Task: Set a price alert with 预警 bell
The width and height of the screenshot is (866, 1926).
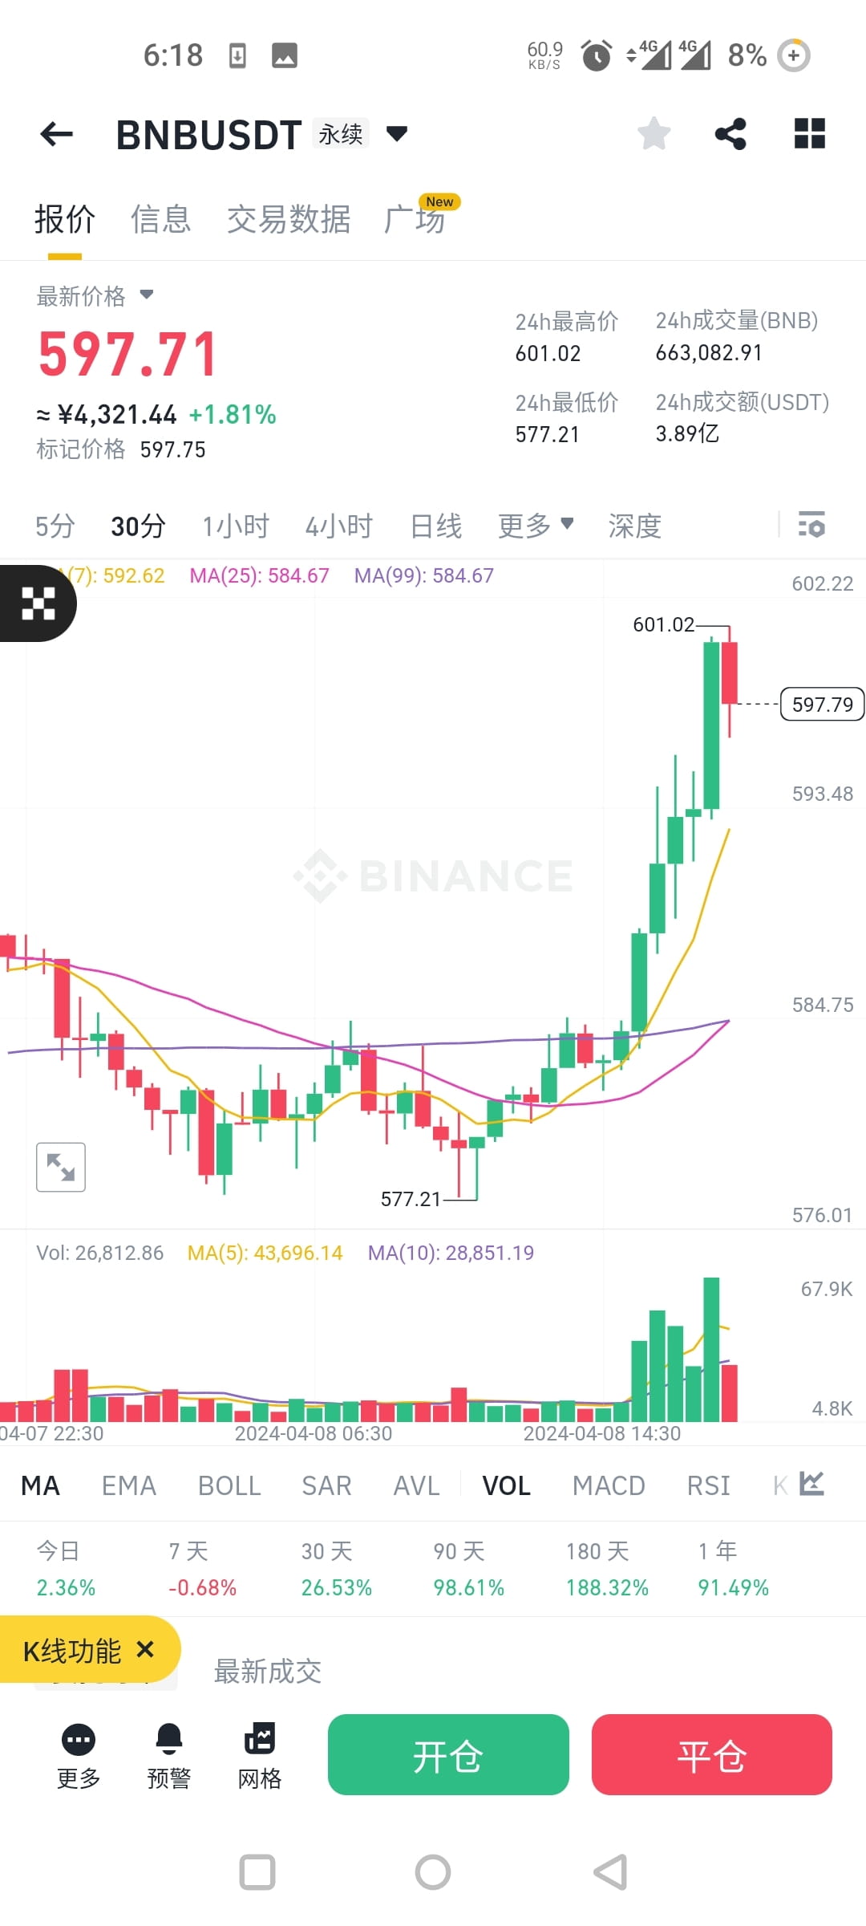Action: click(169, 1757)
